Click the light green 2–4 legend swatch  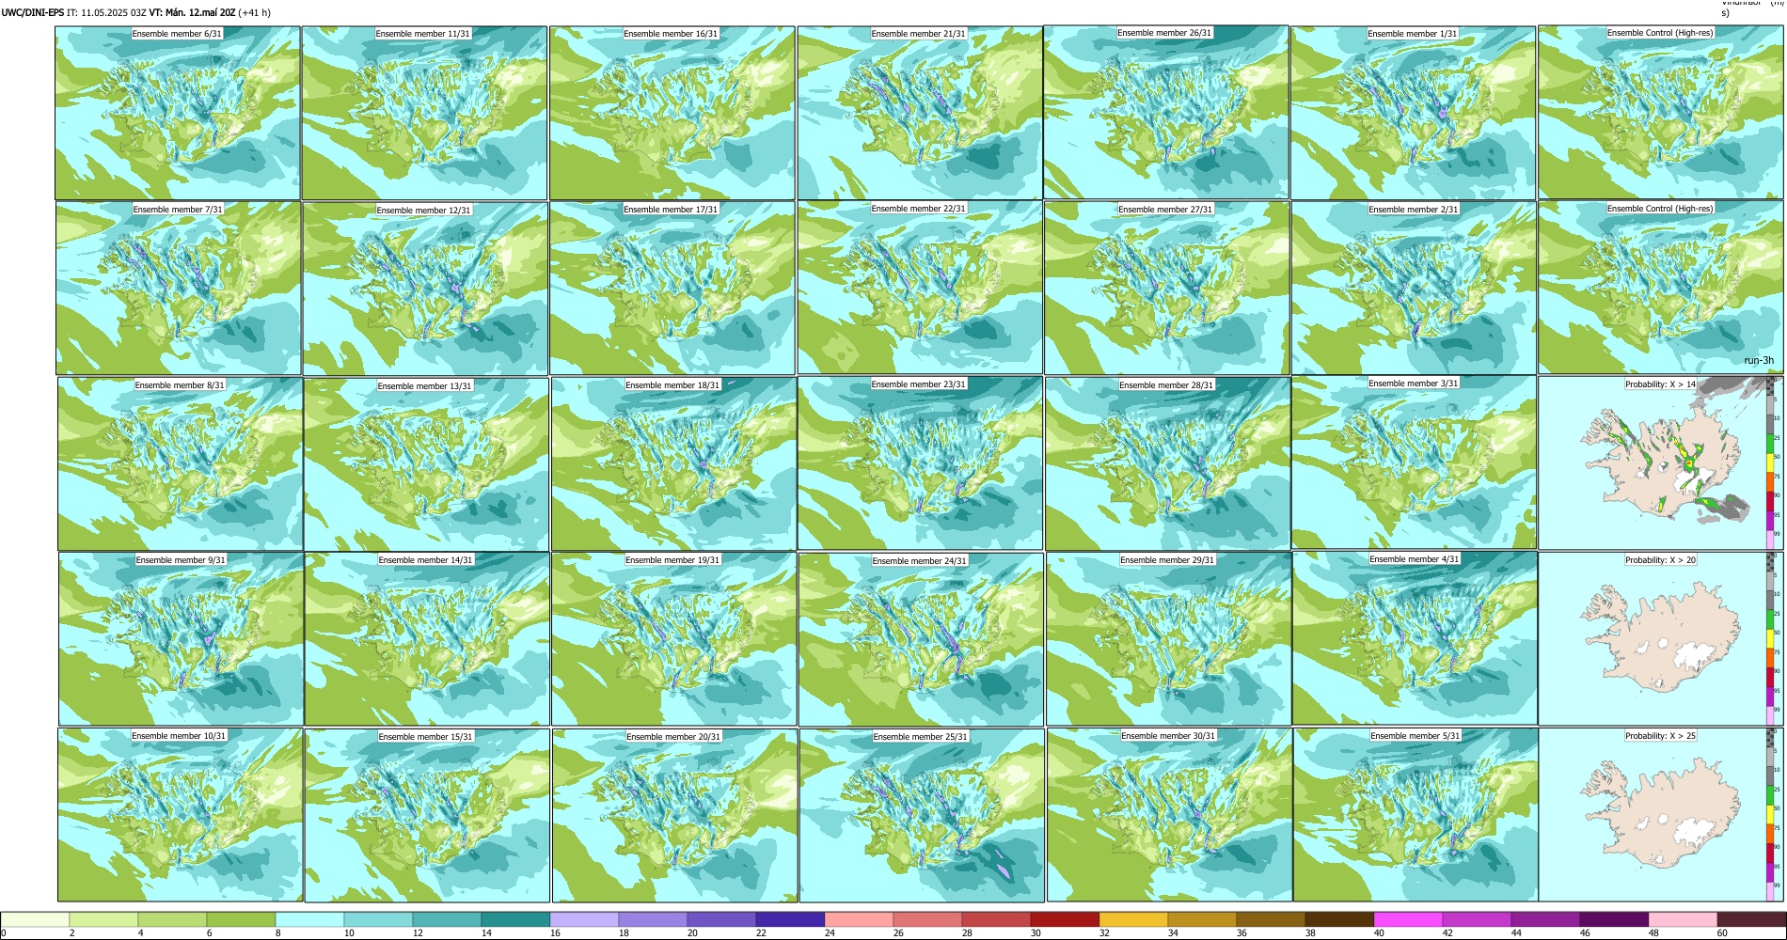(x=103, y=919)
